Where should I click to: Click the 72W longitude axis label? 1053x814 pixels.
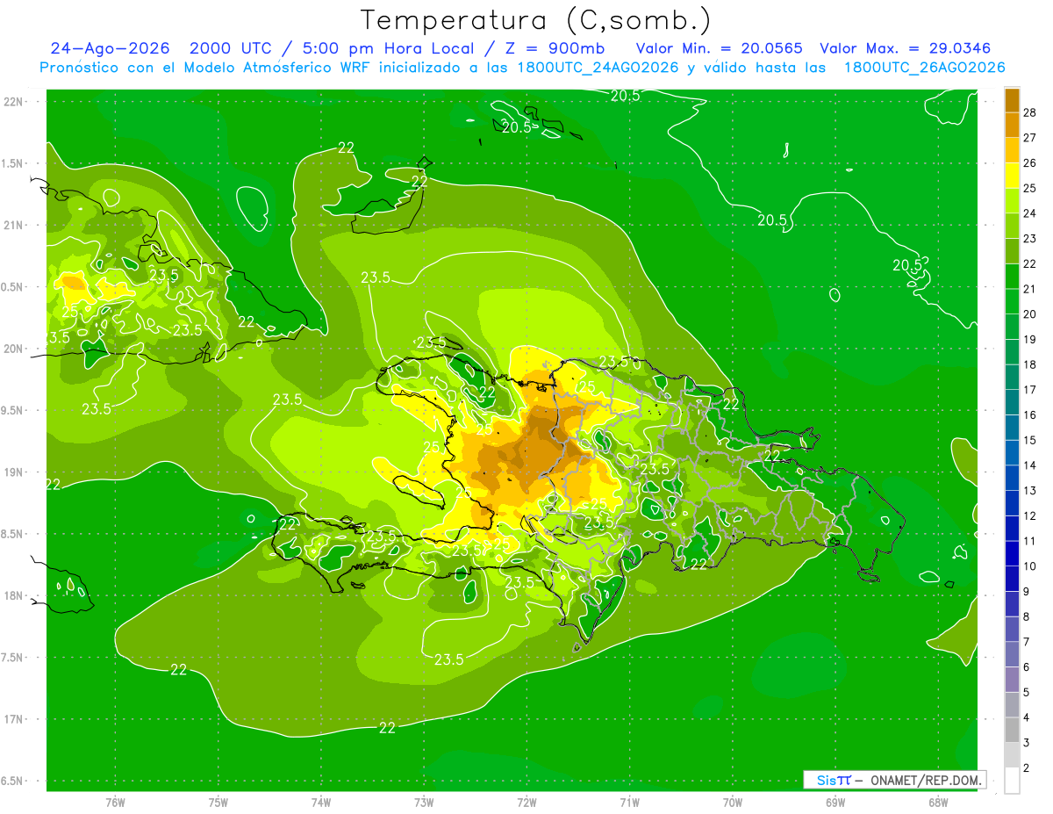[x=526, y=802]
